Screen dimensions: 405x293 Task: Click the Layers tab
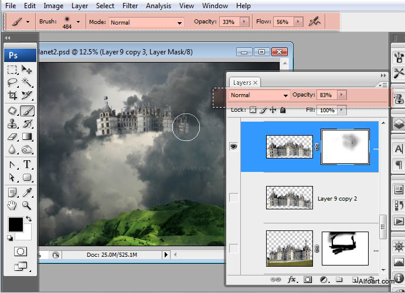pyautogui.click(x=245, y=82)
